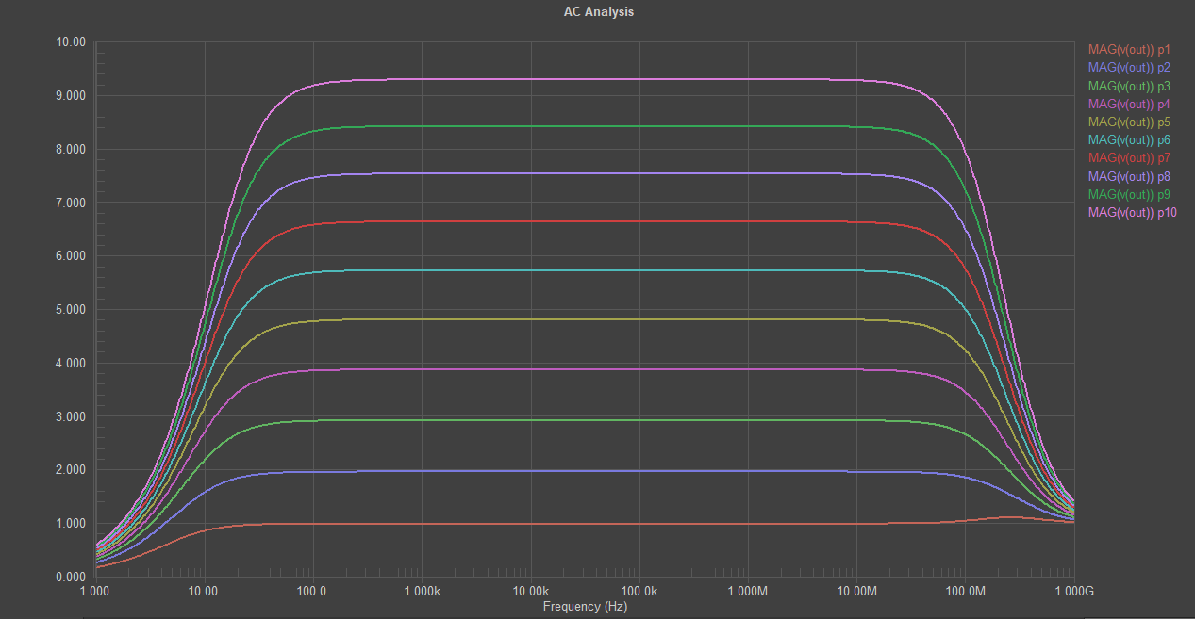Viewport: 1195px width, 619px height.
Task: Select the MAG(v(out)) p10 legend entry
Action: pyautogui.click(x=1132, y=212)
